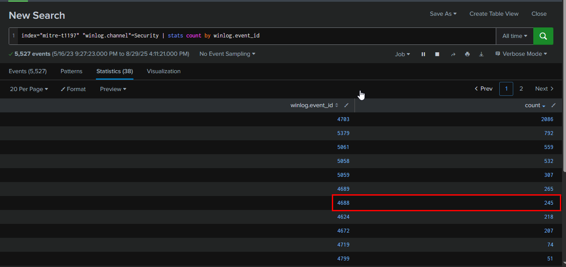
Task: Sort table by winlog.event_id column header
Action: coord(311,105)
